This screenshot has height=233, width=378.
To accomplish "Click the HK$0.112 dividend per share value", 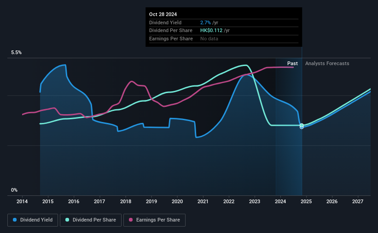I will point(211,31).
